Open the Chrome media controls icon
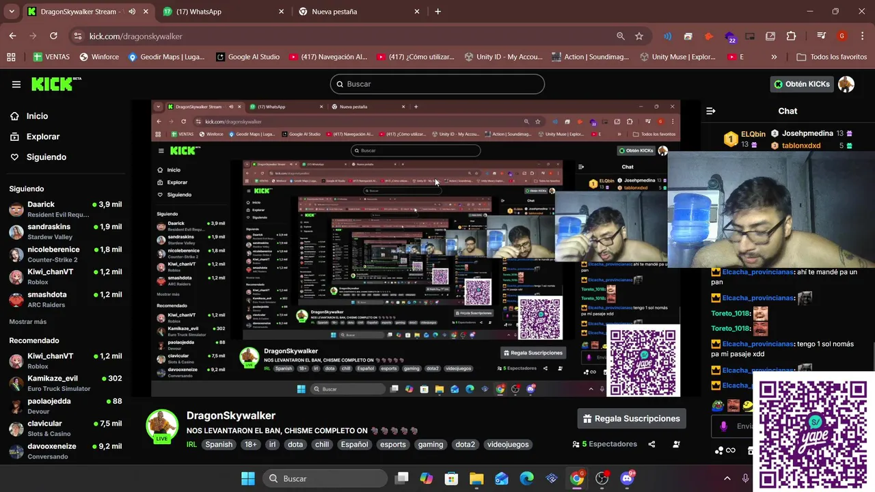The width and height of the screenshot is (875, 492). [821, 36]
